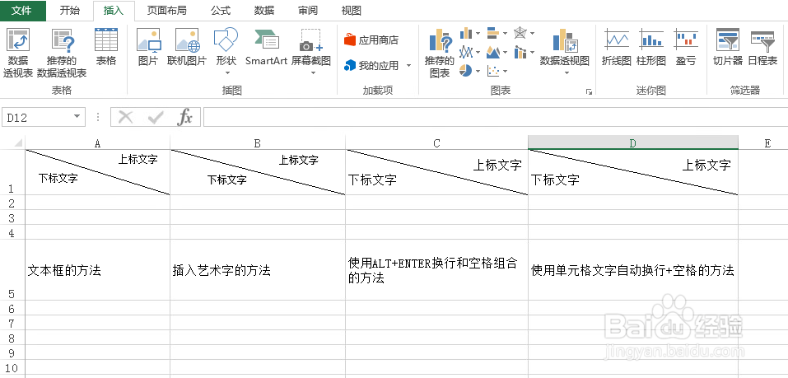Select cell D1 with diagonal header
Viewport: 788px width, 378px height.
633,172
